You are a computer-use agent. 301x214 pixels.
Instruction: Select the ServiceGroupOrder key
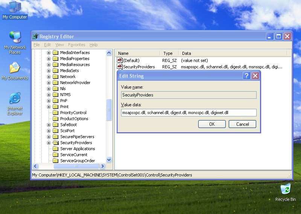[x=78, y=161]
